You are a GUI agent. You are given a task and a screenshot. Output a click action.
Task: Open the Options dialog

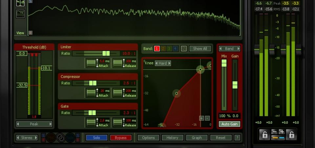(148, 138)
